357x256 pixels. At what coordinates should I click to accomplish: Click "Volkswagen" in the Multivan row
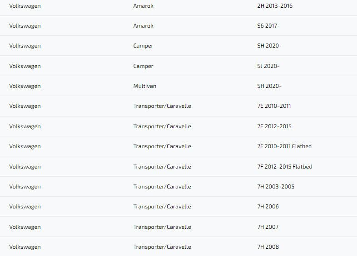point(25,86)
